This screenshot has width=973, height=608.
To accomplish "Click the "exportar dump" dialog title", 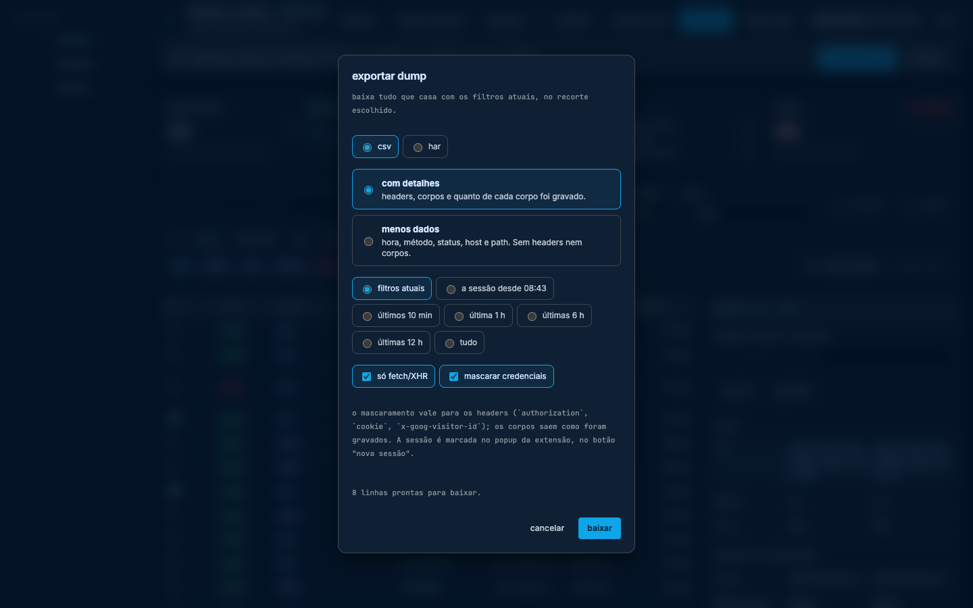I will pyautogui.click(x=389, y=76).
